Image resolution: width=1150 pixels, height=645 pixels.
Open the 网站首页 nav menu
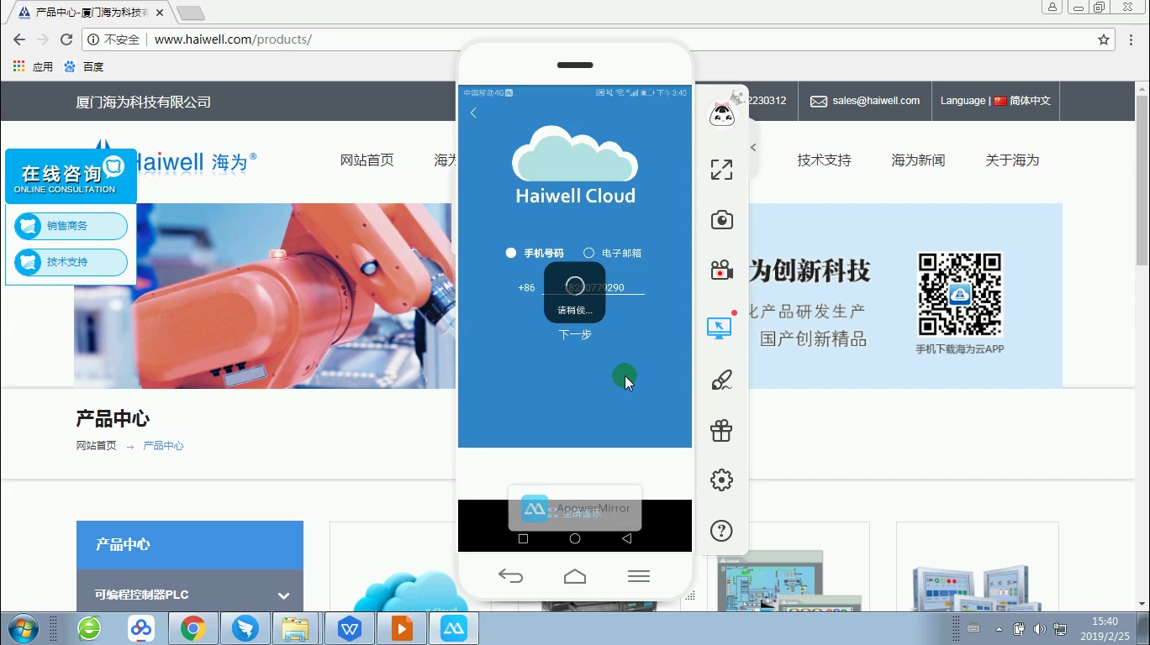(x=367, y=160)
